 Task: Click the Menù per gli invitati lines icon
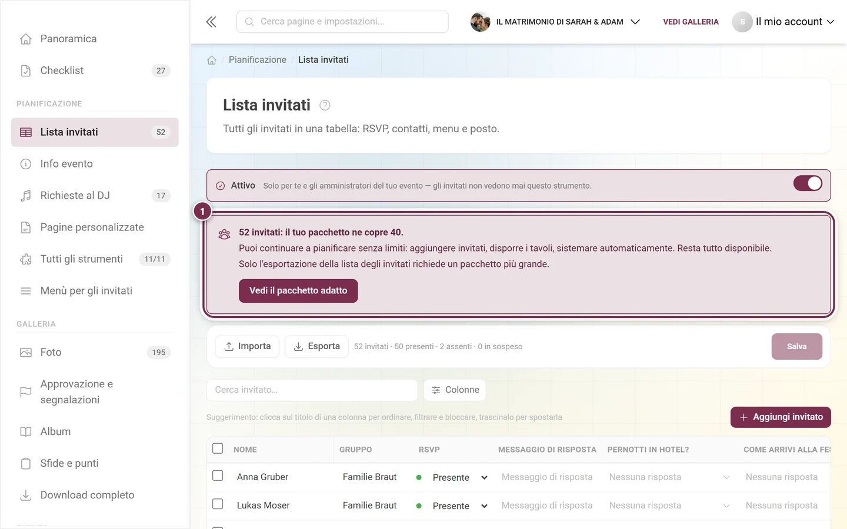pos(26,291)
